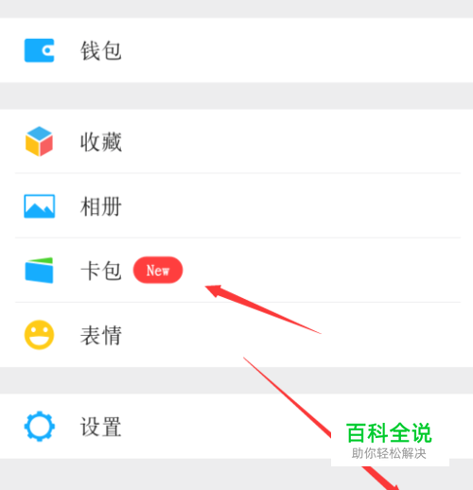Tap empty right side of 卡包 row
Screen dimensions: 473x490
tap(378, 271)
